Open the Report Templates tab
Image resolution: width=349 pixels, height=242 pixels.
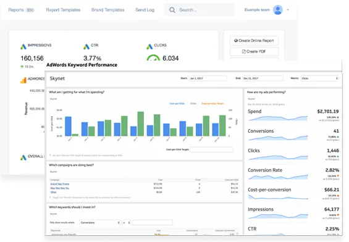[x=63, y=10]
